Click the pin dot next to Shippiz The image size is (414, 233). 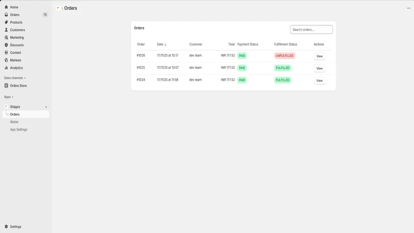pos(46,107)
